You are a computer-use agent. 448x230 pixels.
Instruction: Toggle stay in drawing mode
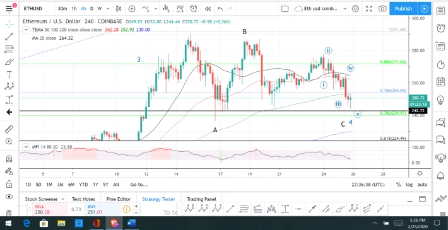click(x=9, y=171)
